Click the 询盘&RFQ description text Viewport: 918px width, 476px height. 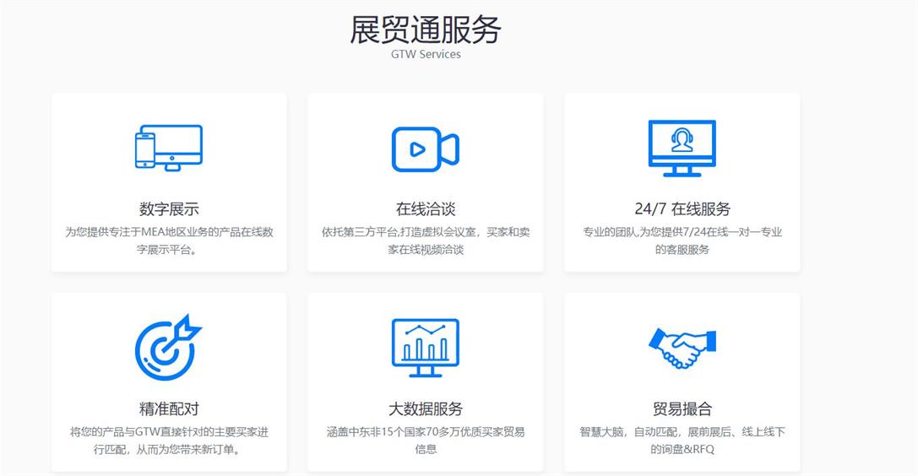coord(682,440)
